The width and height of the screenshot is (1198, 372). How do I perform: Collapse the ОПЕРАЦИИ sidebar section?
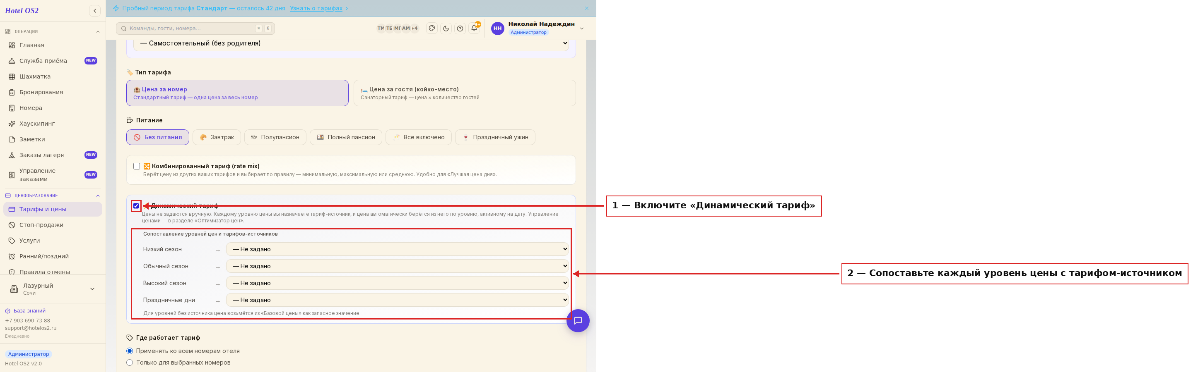point(98,31)
